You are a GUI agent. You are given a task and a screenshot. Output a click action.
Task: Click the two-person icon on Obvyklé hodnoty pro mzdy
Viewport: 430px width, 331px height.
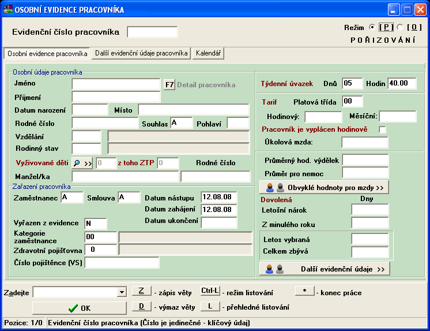coord(275,188)
